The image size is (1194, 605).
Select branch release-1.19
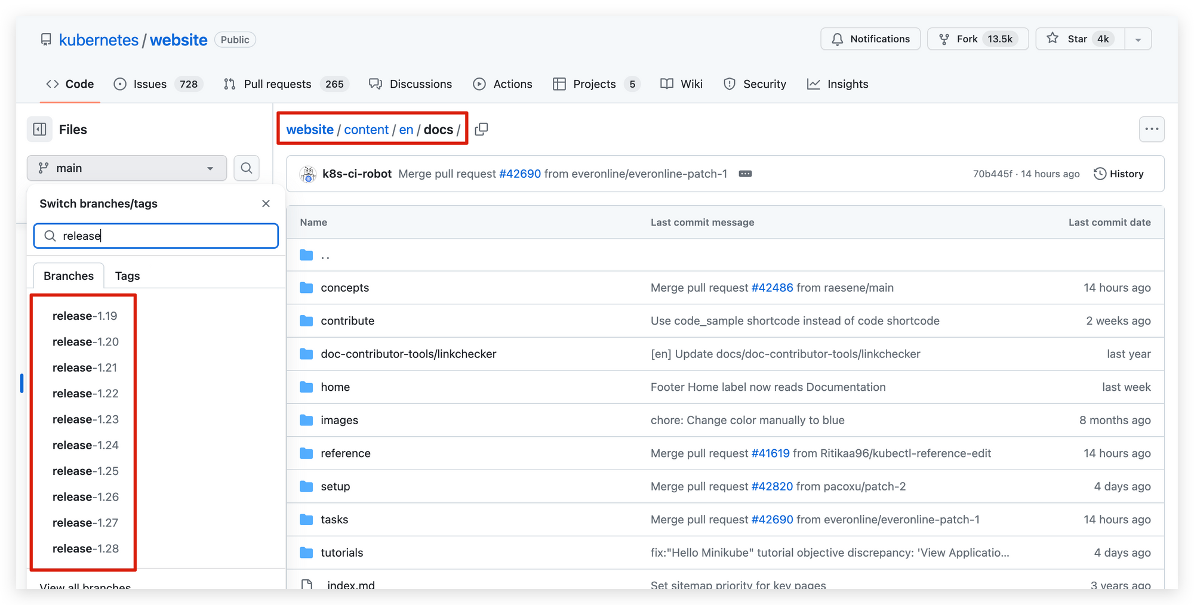85,316
